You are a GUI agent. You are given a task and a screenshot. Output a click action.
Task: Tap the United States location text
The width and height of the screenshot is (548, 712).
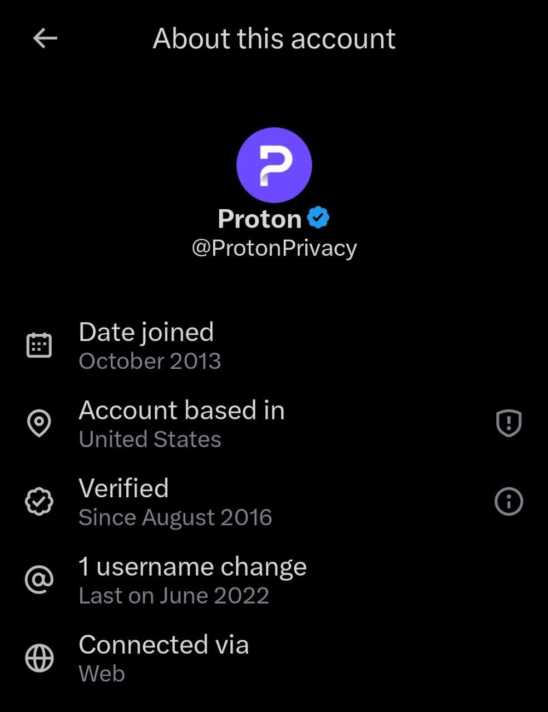[150, 439]
